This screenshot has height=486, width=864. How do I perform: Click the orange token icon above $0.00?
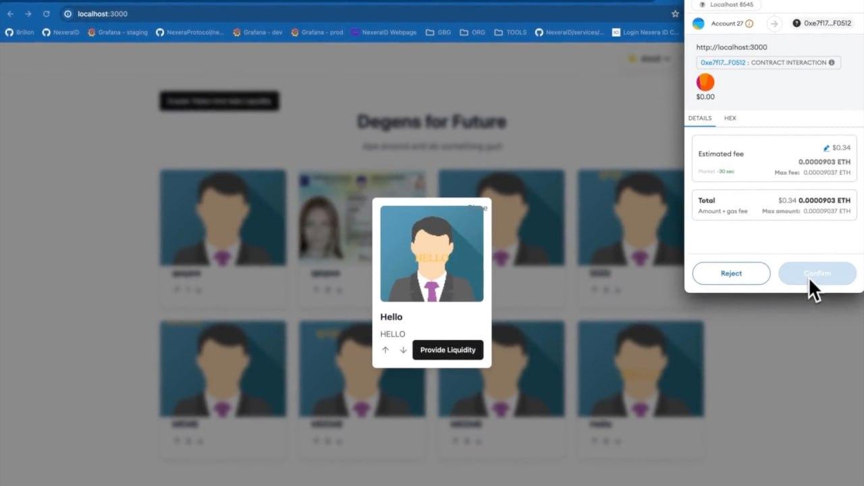pyautogui.click(x=705, y=82)
